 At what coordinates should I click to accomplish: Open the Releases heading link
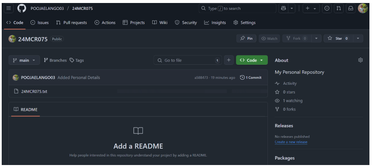pyautogui.click(x=284, y=125)
